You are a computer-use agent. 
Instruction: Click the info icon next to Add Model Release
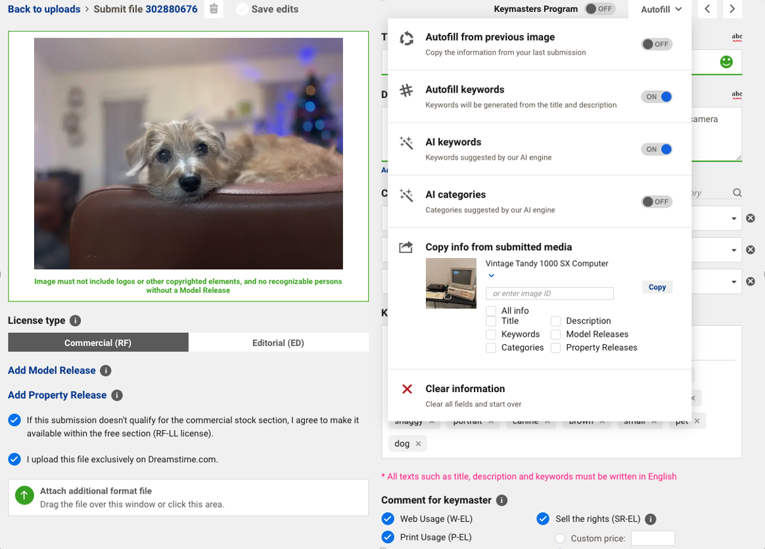[x=106, y=370]
